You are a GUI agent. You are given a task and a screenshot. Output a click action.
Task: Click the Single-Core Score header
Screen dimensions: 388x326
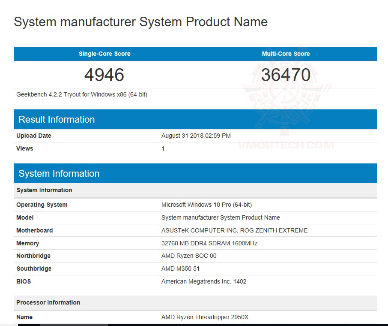(104, 54)
